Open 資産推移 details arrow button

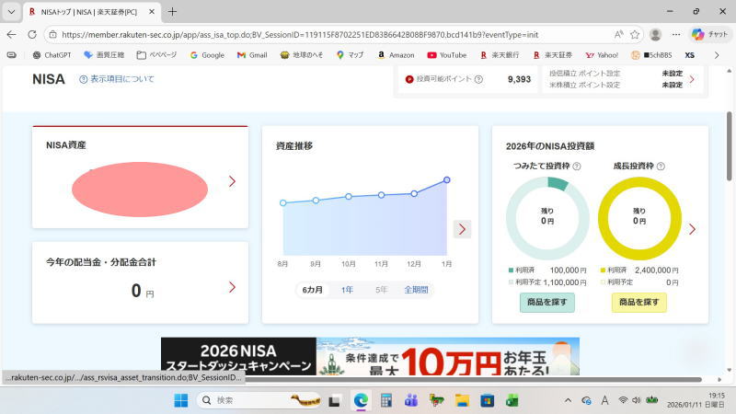(x=462, y=229)
